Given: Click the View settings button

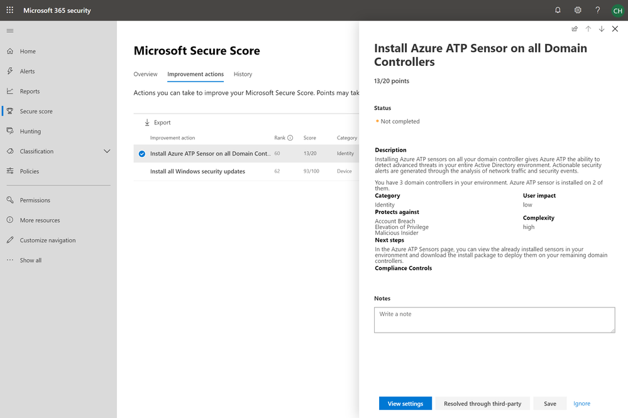Looking at the screenshot, I should pyautogui.click(x=405, y=404).
